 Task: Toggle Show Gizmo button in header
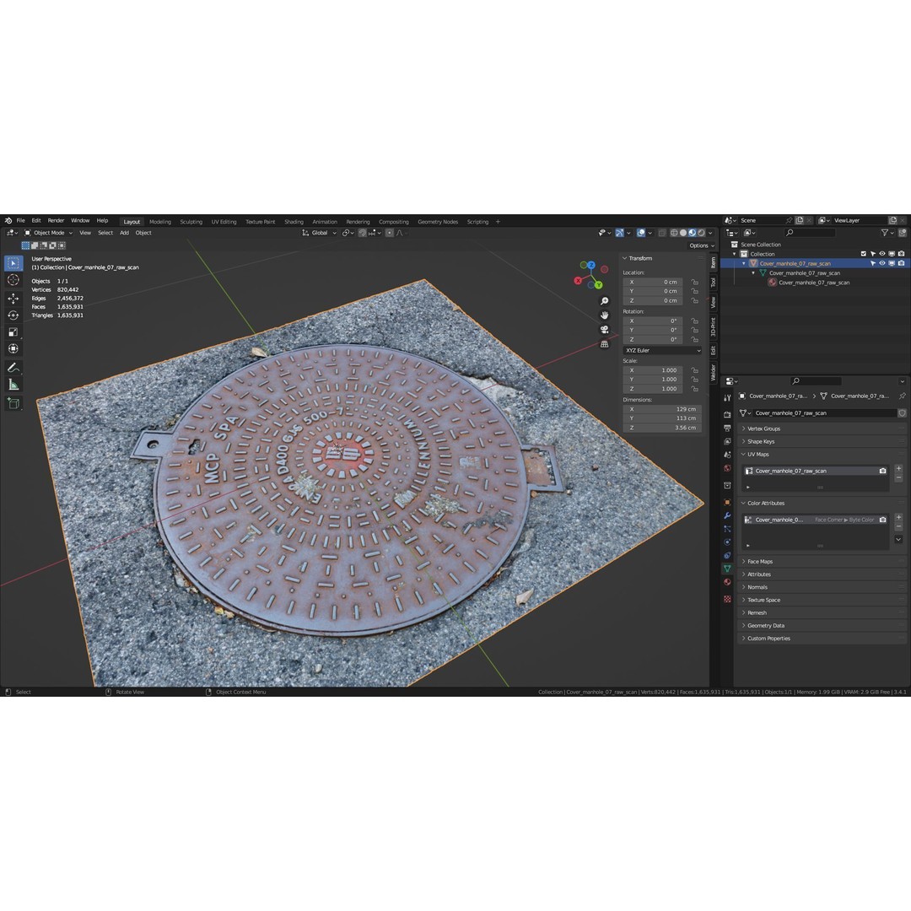coord(620,233)
